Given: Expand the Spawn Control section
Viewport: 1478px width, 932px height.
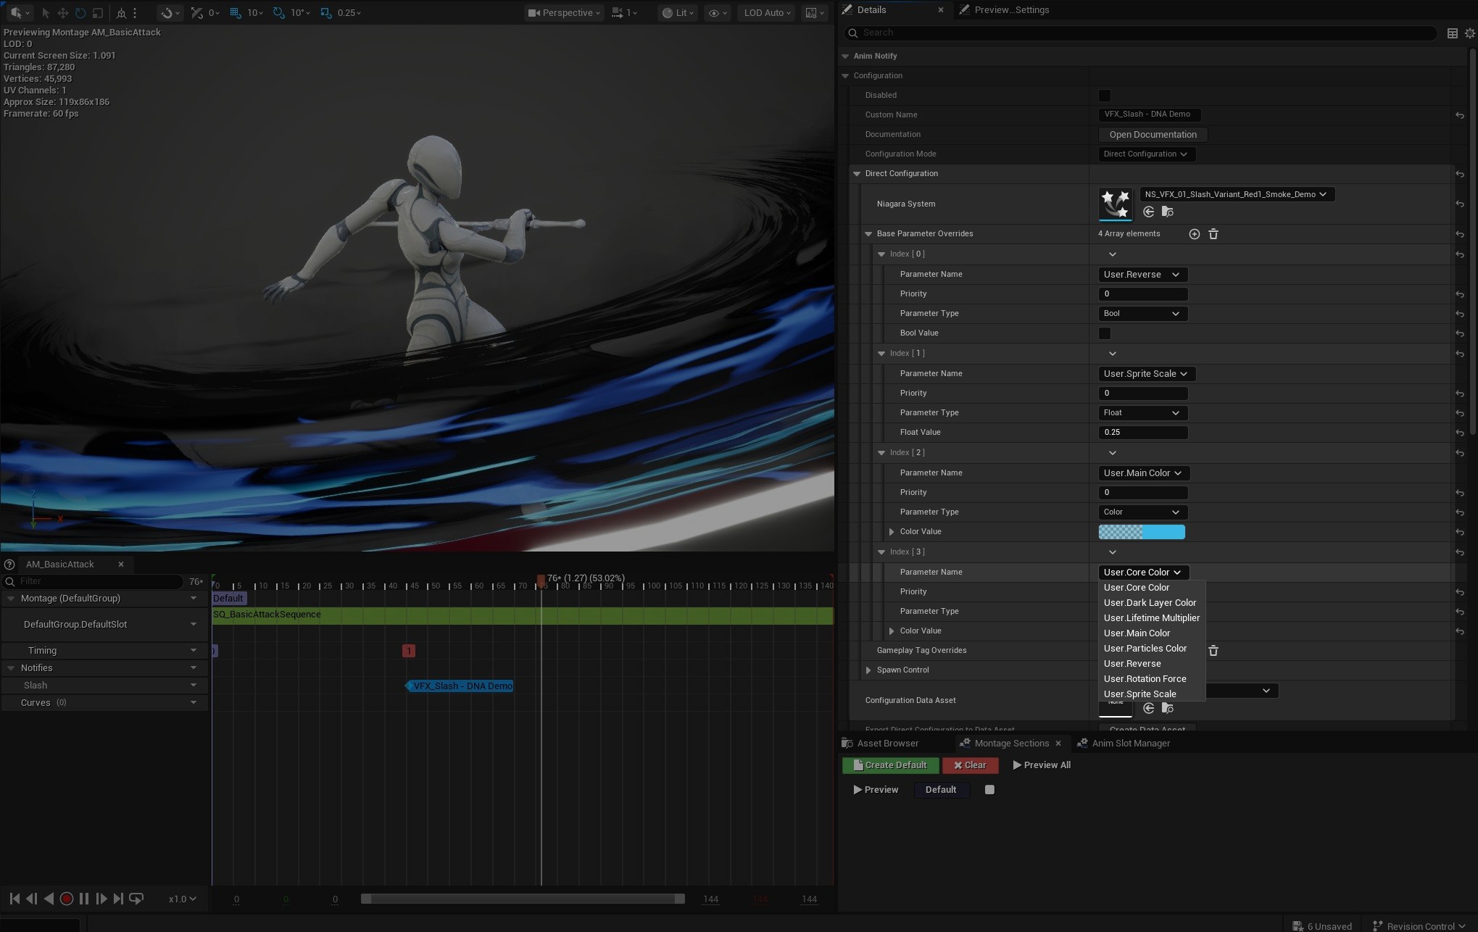Looking at the screenshot, I should 868,670.
